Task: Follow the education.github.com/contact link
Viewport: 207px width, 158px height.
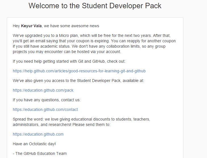Action: [45, 109]
